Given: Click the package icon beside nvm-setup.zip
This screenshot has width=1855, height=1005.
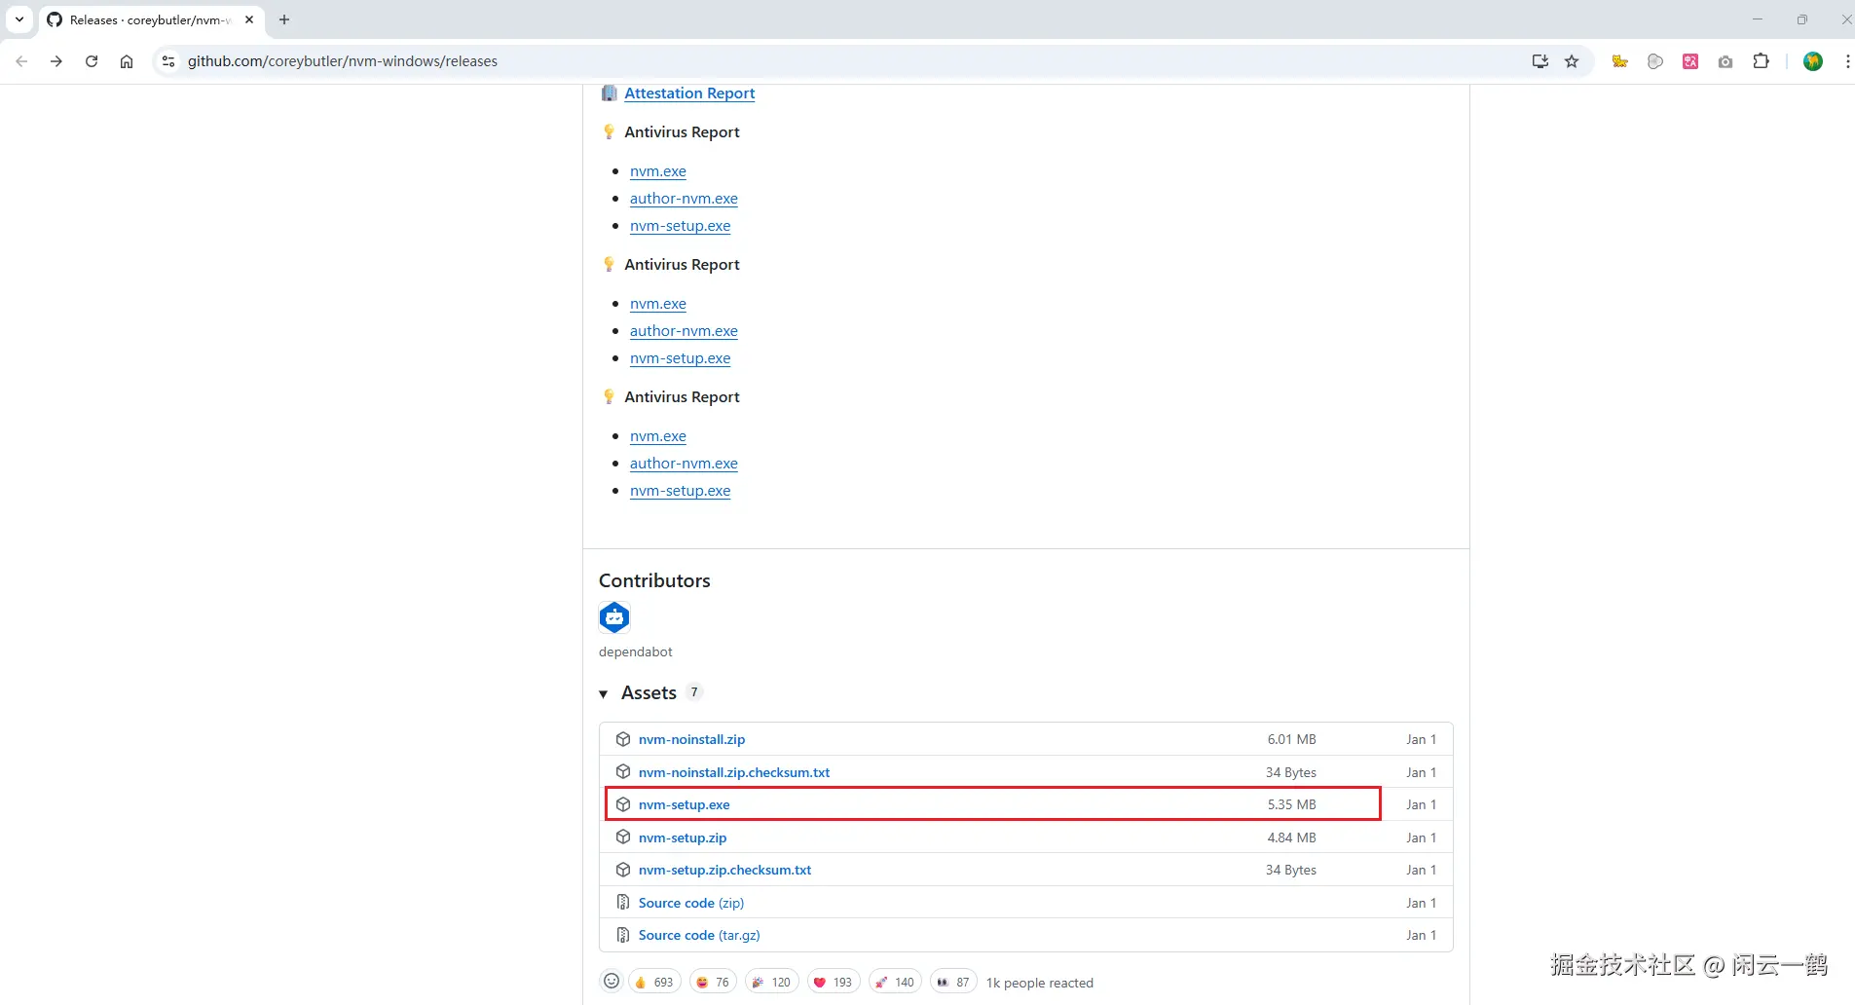Looking at the screenshot, I should point(623,837).
